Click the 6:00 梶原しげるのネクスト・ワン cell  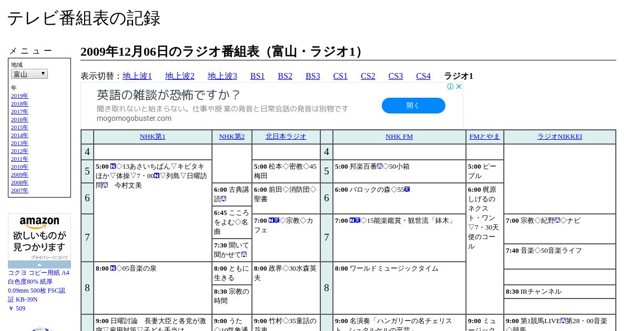[485, 249]
